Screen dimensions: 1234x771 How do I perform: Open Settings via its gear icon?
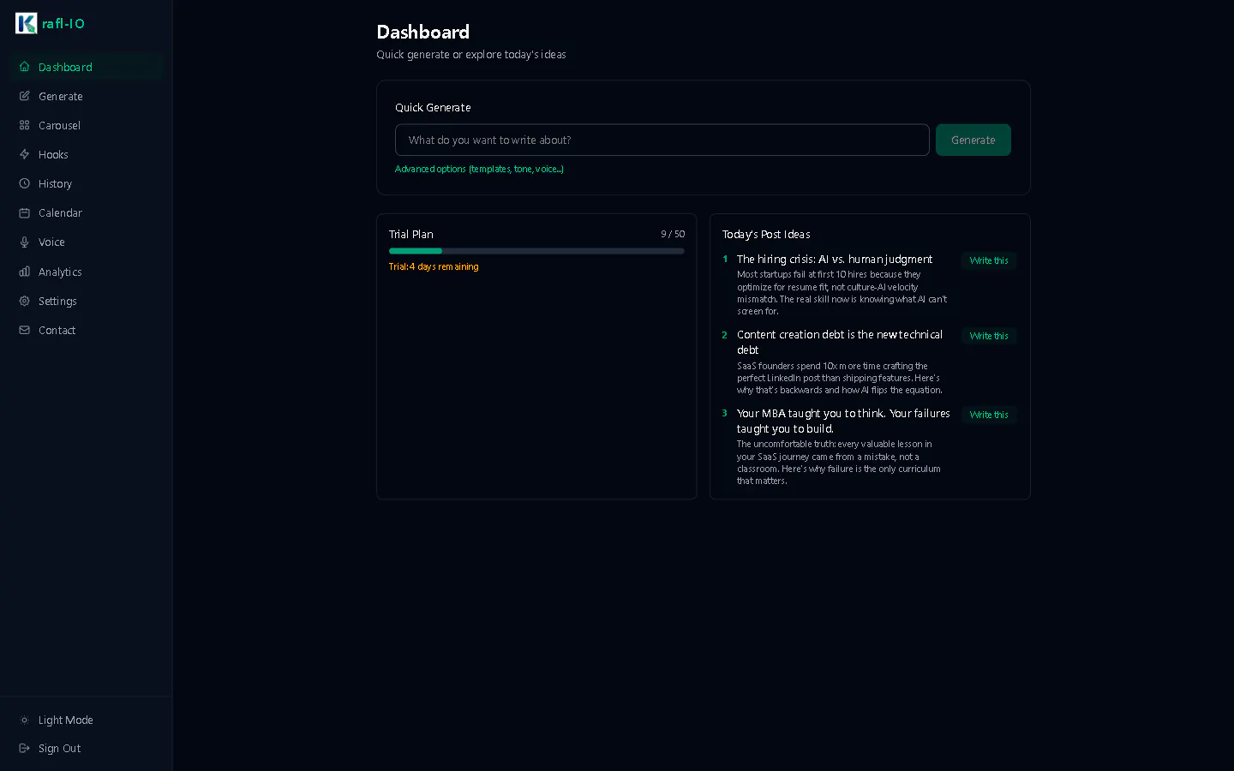click(x=25, y=301)
